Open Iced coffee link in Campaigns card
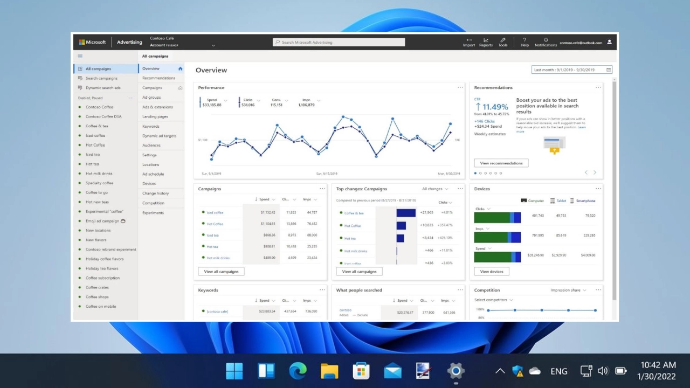 pos(215,212)
